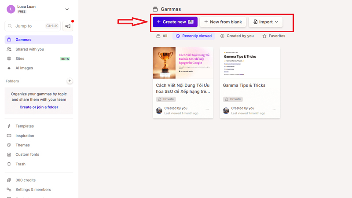The height and width of the screenshot is (198, 352).
Task: Switch to the Recently viewed tab
Action: 194,36
